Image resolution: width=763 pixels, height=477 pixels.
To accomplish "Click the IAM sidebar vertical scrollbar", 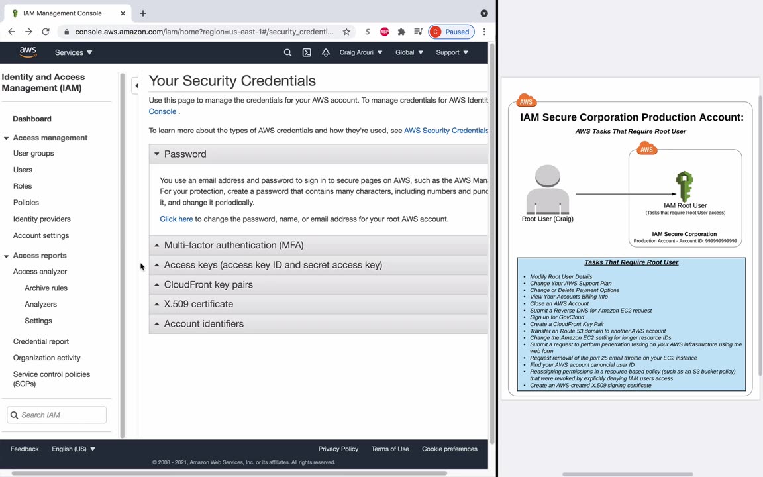I will 122,255.
